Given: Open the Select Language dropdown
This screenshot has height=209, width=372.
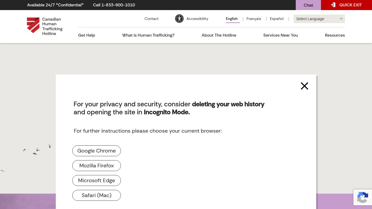Looking at the screenshot, I should 319,19.
